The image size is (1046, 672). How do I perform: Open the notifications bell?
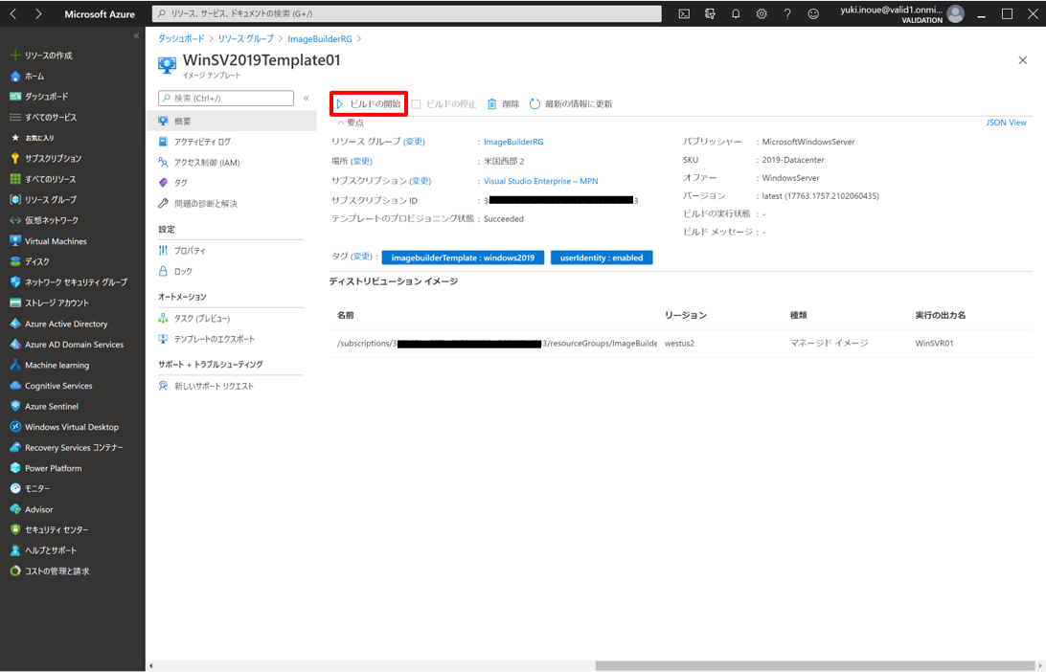pos(736,13)
